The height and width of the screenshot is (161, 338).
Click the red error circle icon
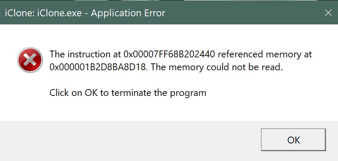coord(30,60)
